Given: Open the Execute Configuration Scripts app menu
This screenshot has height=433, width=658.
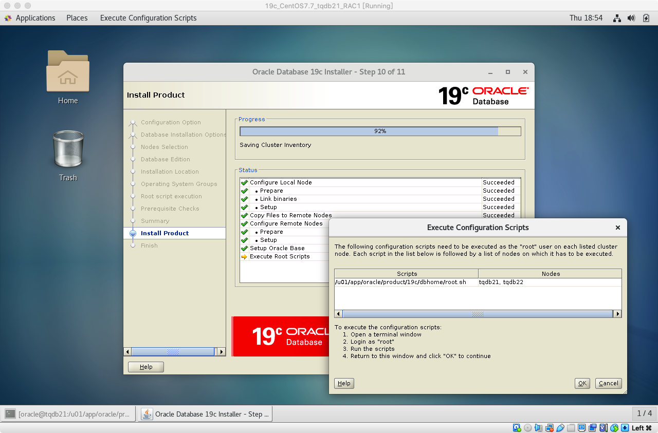Looking at the screenshot, I should [x=148, y=18].
